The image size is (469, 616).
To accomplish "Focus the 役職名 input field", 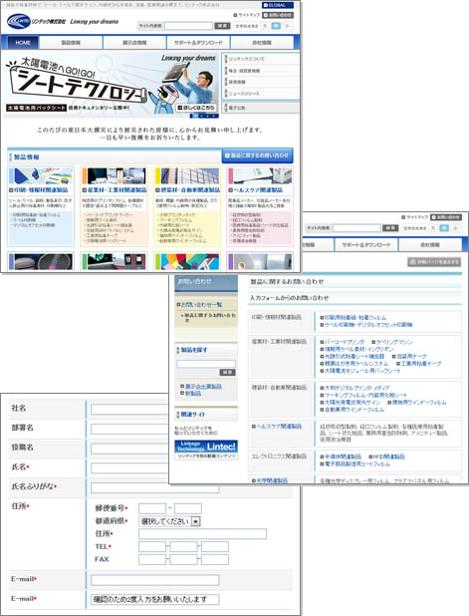I will [x=129, y=449].
